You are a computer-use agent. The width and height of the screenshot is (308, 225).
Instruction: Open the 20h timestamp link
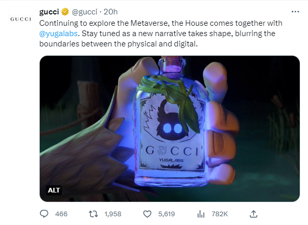[x=110, y=12]
